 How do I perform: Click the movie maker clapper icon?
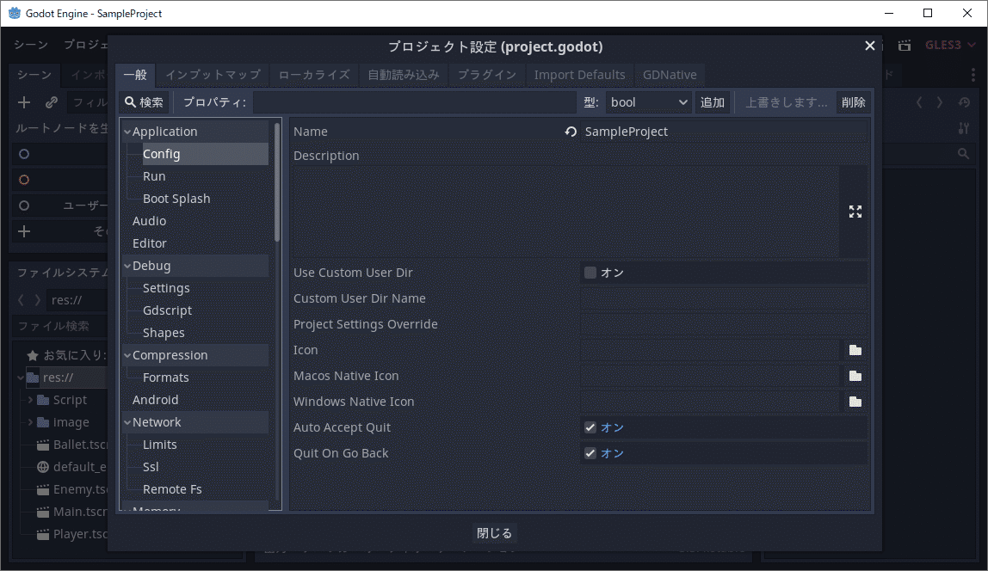[905, 45]
